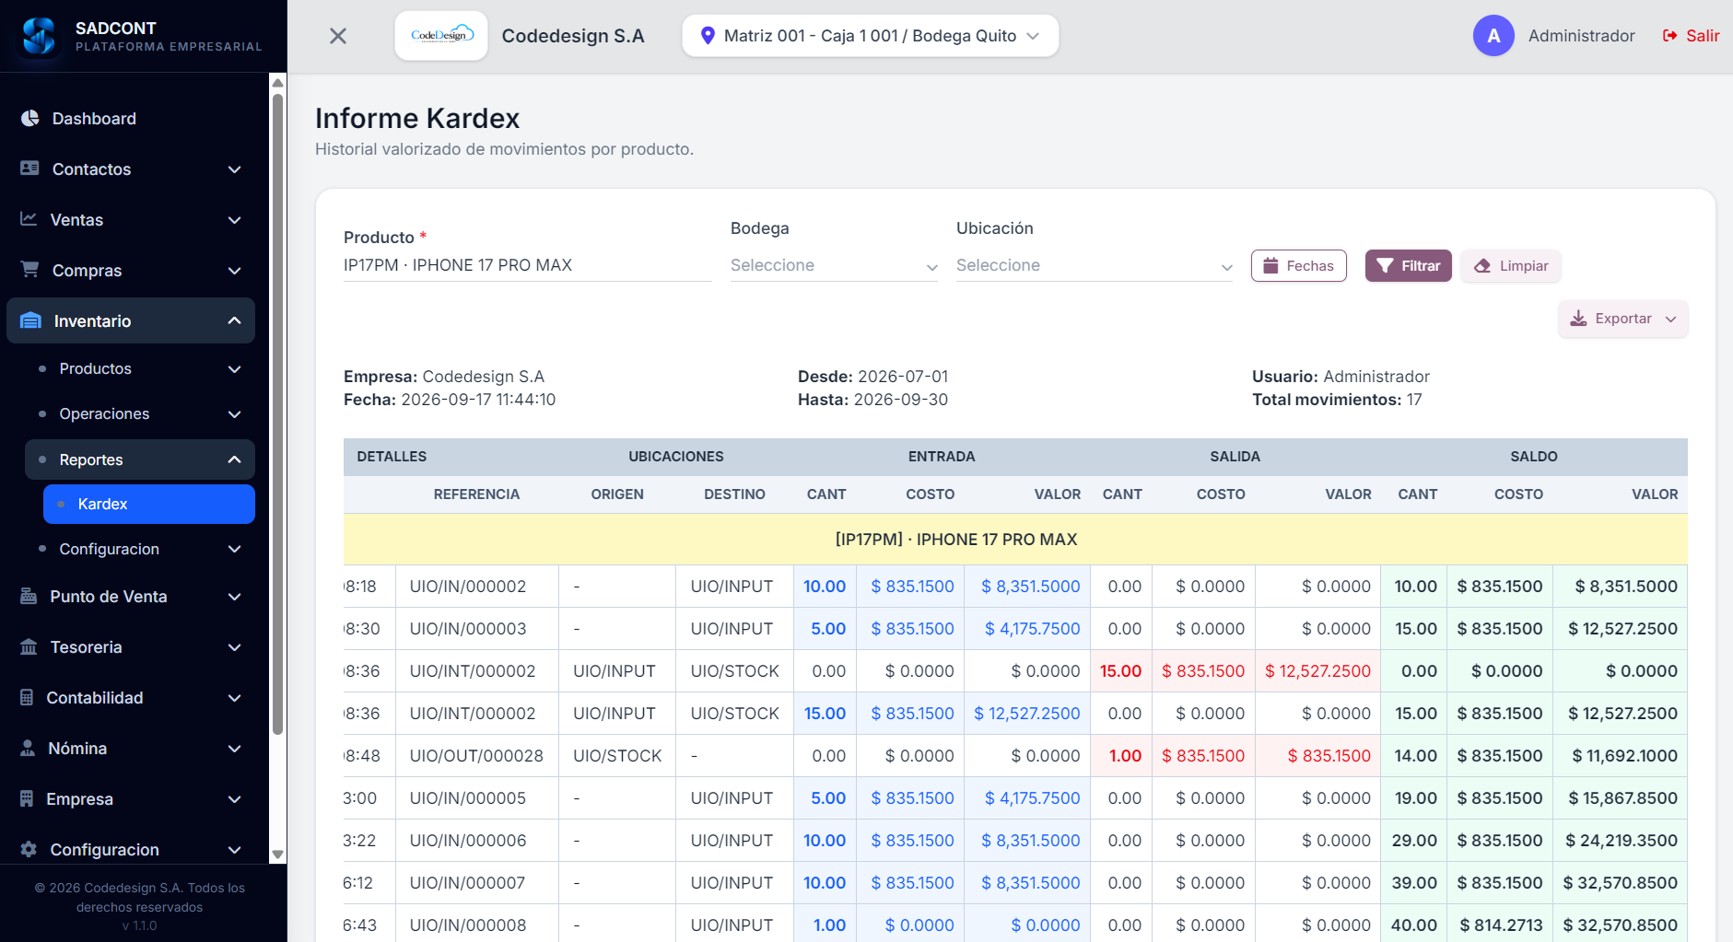Click the Empresa building icon
The width and height of the screenshot is (1733, 942).
27,798
